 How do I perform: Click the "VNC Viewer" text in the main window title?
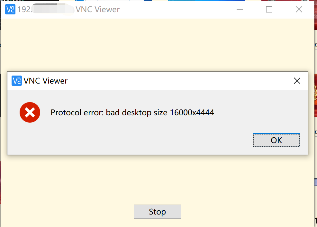[x=97, y=10]
